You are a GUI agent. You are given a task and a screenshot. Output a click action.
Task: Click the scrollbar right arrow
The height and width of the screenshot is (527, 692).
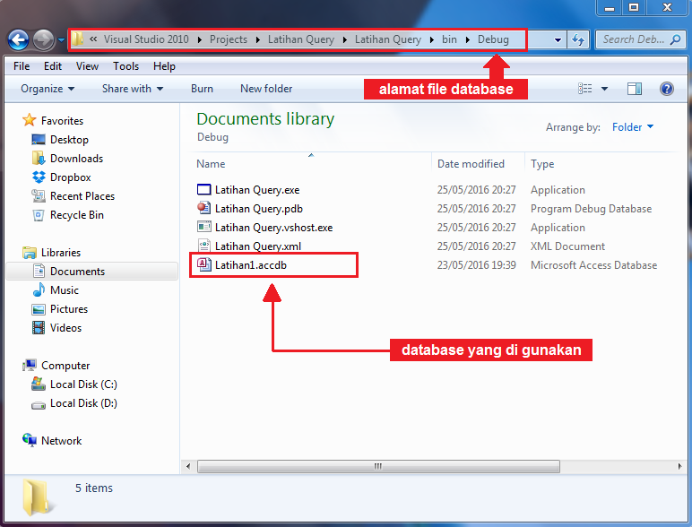click(679, 466)
